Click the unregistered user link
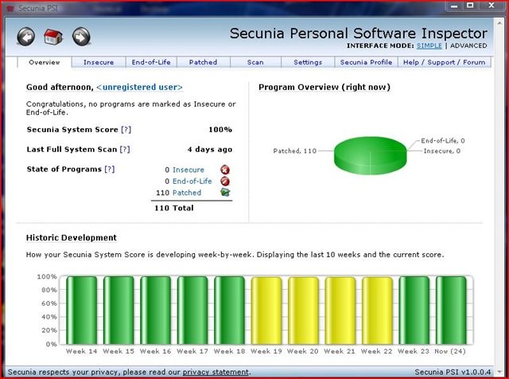 point(140,87)
